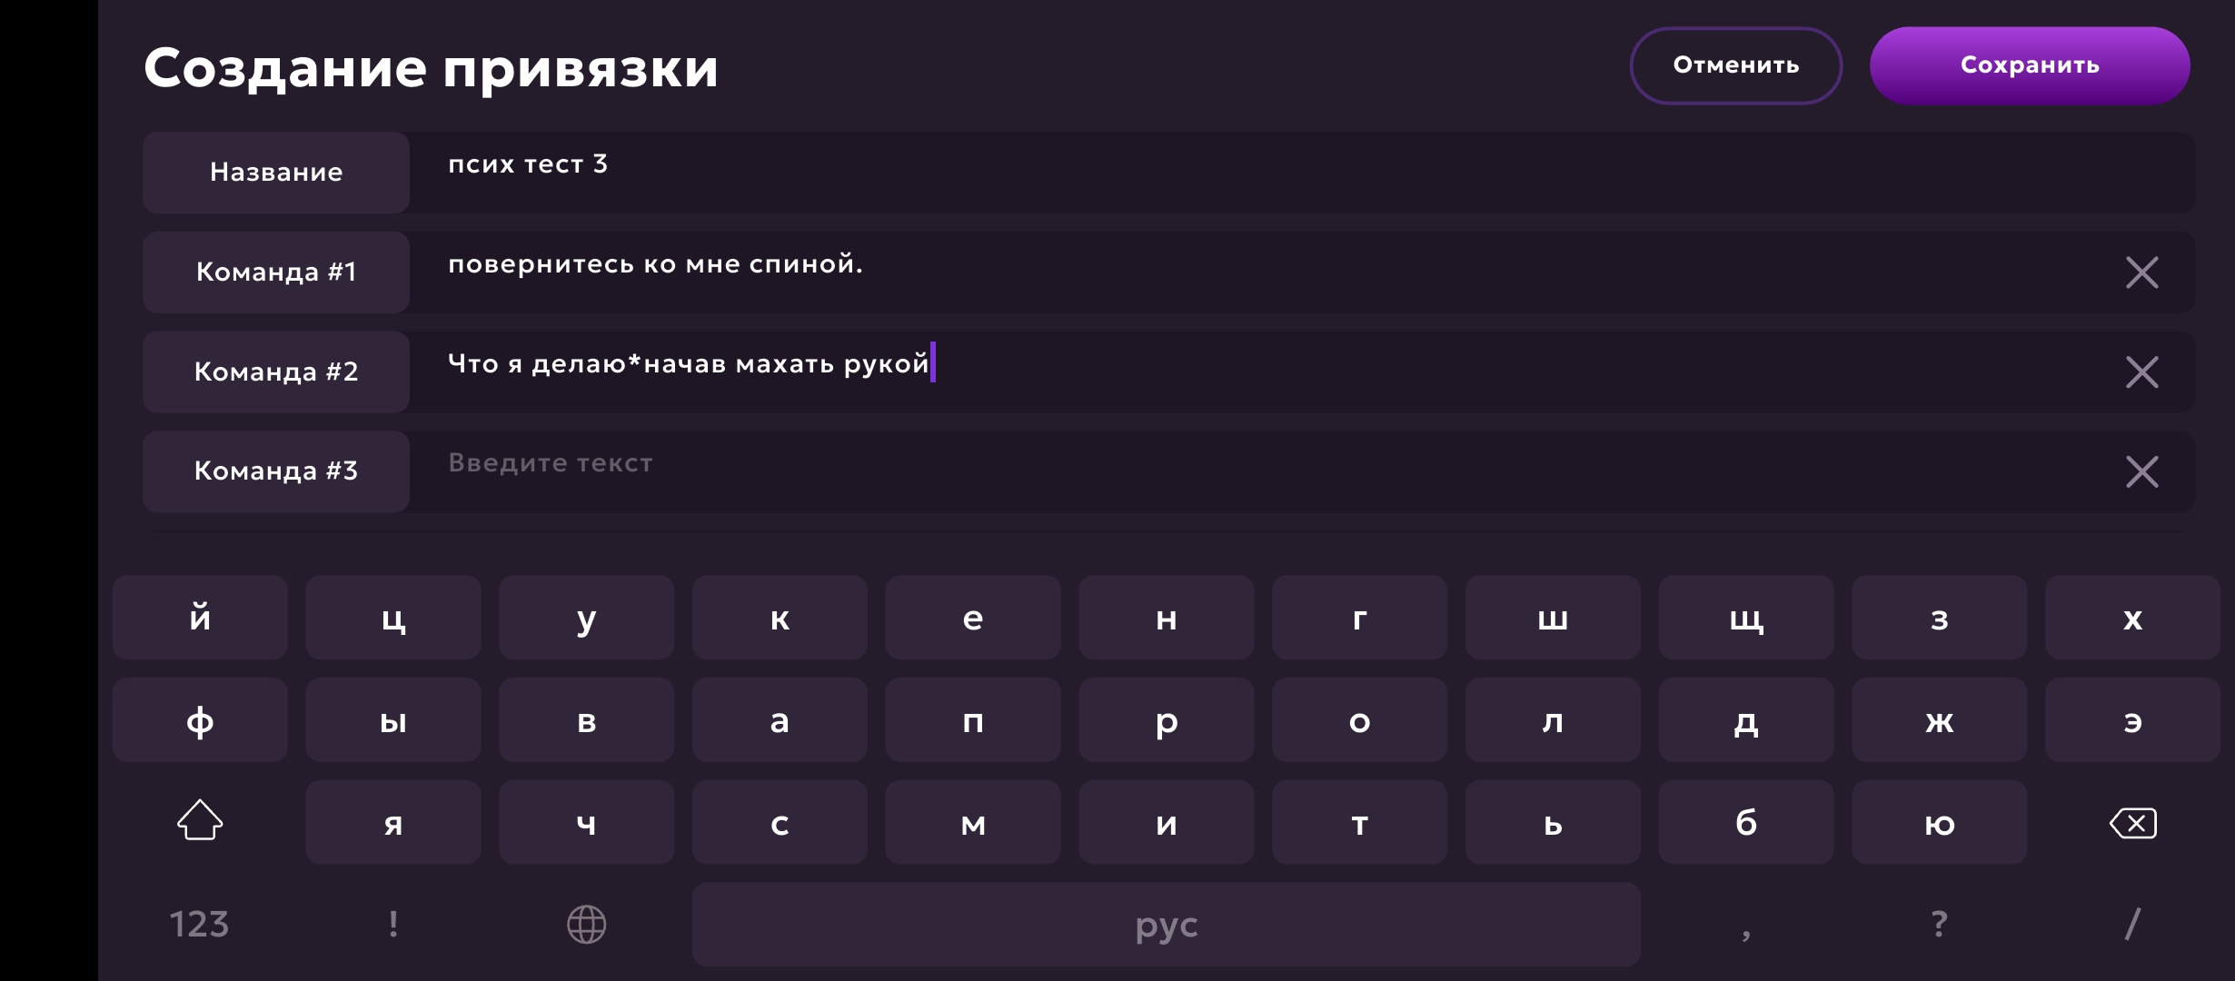Tap the backspace delete key
The image size is (2235, 981).
[2132, 823]
